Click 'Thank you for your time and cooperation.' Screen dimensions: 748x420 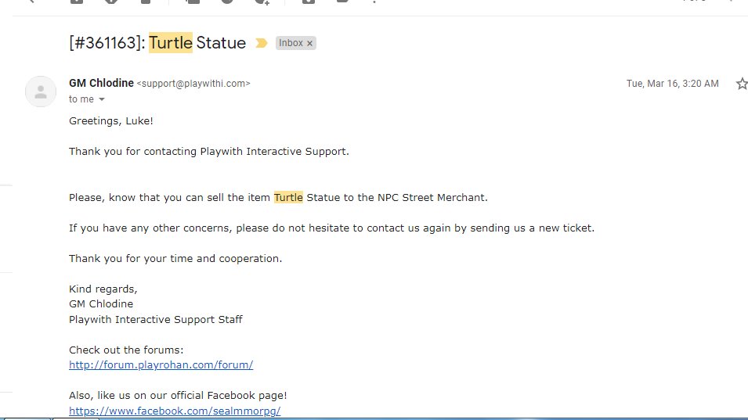[175, 259]
